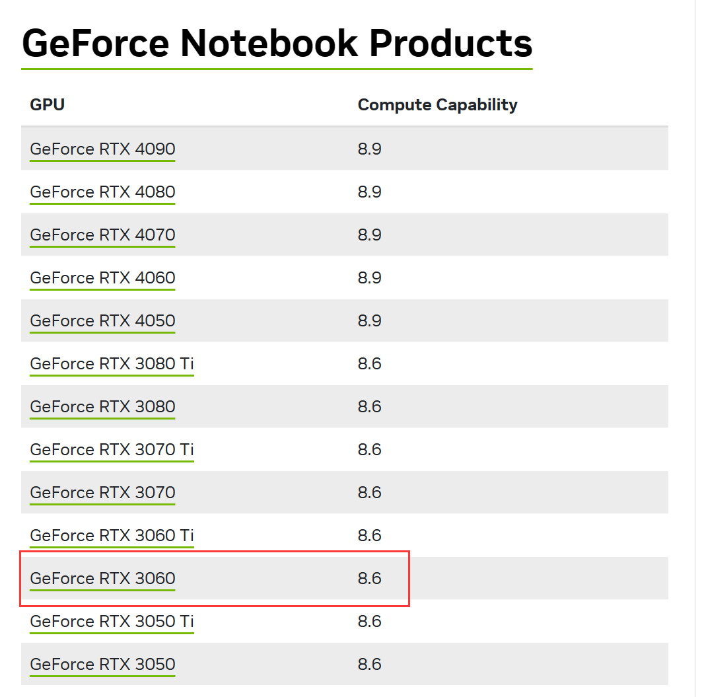The height and width of the screenshot is (697, 704).
Task: Visit the GeForce RTX 4050 link
Action: coord(102,321)
